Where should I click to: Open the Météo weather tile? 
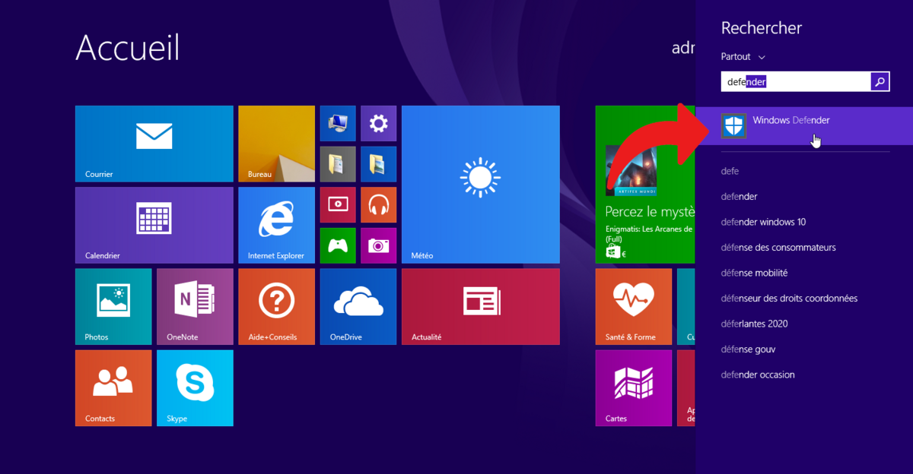[481, 185]
